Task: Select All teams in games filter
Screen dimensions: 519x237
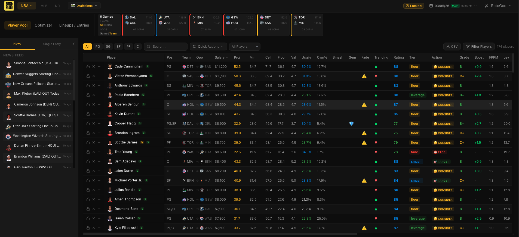Action: point(102,25)
